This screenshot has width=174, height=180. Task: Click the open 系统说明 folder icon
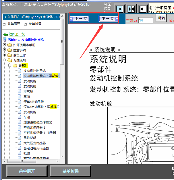[10, 60]
